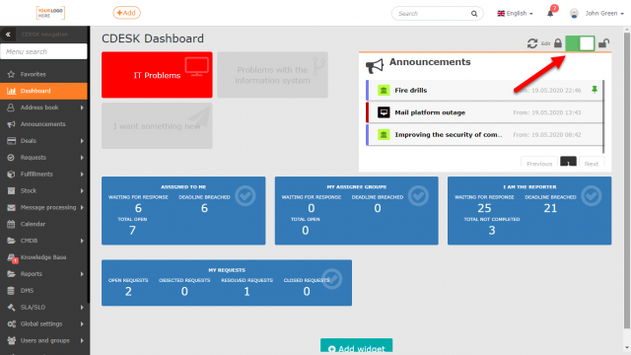Click the Total open count 7
The width and height of the screenshot is (631, 355).
click(132, 230)
